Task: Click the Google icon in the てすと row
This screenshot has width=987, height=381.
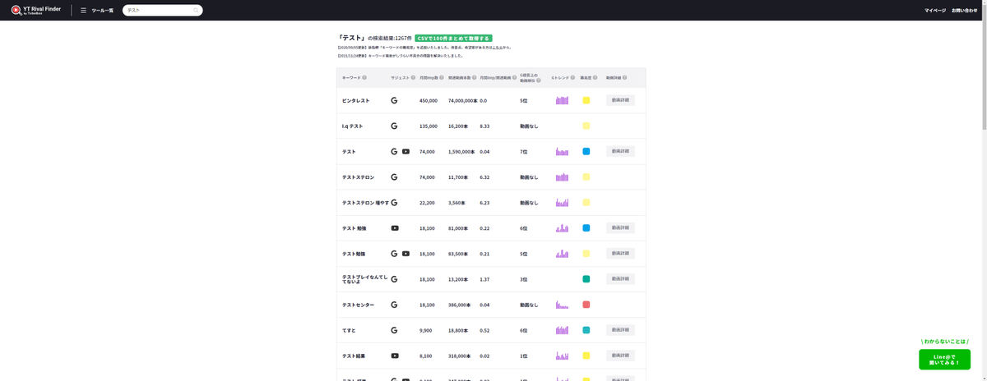Action: pos(394,330)
